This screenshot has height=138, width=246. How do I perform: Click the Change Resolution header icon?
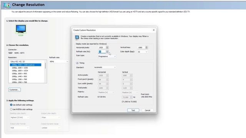[7, 5]
